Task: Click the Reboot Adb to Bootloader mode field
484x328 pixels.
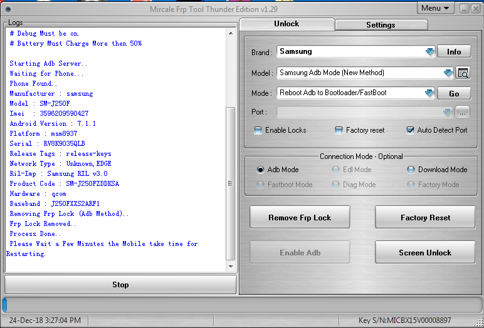Action: coord(355,93)
